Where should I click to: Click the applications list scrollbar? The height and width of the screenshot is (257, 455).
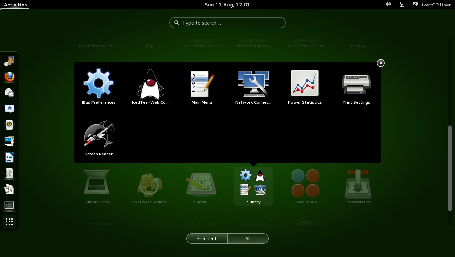click(450, 168)
